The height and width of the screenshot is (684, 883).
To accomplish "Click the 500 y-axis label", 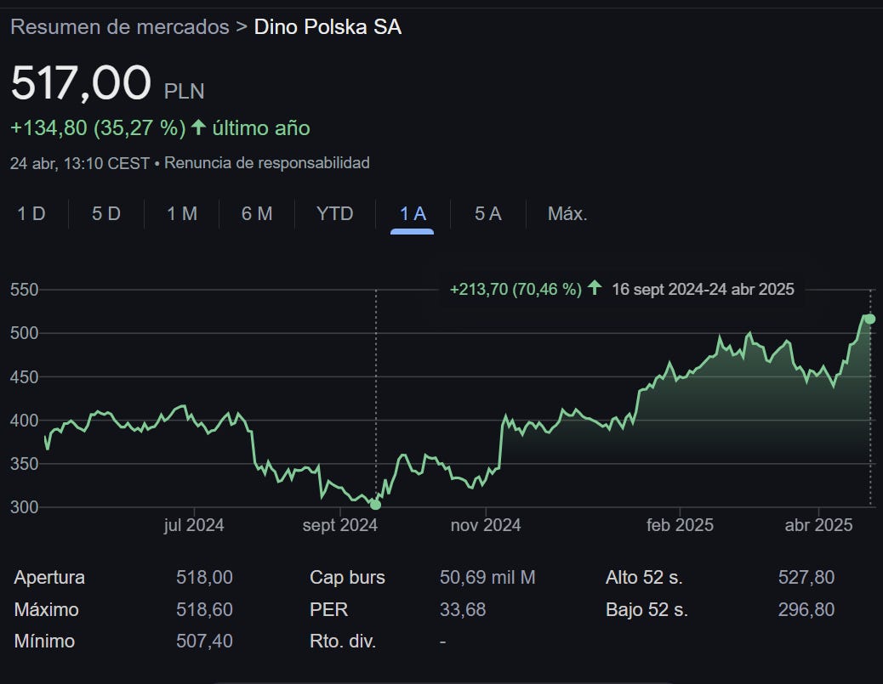I will point(24,333).
